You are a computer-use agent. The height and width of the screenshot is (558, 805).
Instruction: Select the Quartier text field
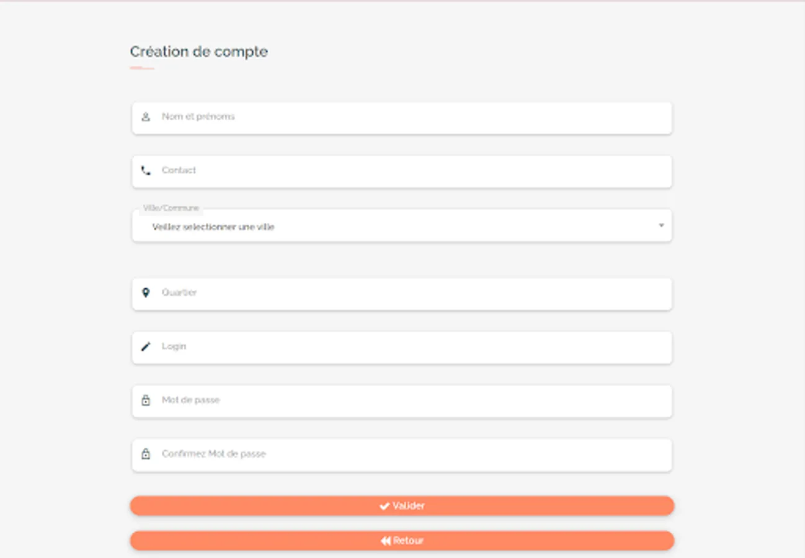pyautogui.click(x=409, y=293)
